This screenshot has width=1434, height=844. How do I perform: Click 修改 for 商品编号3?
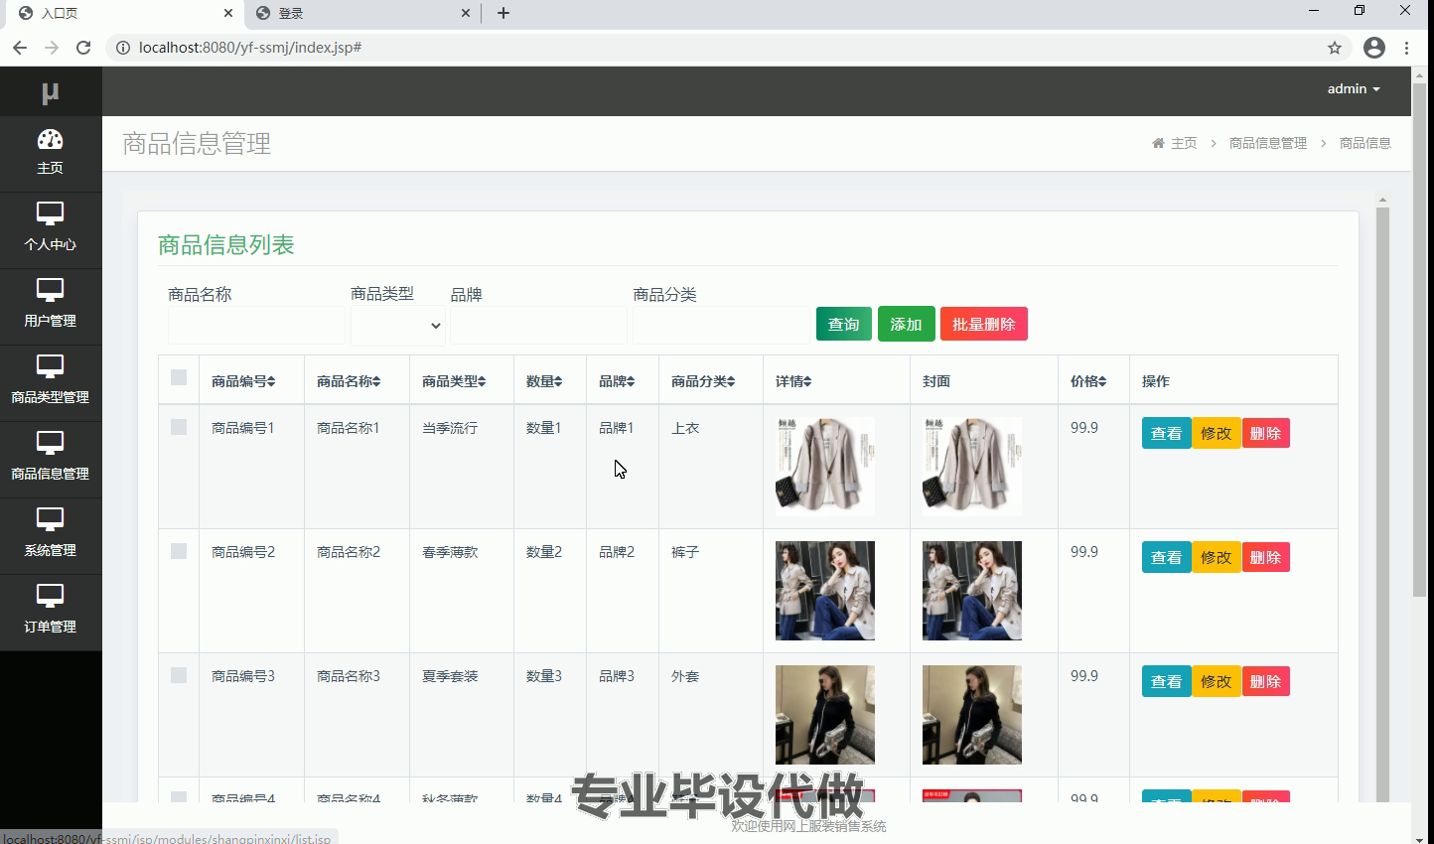click(x=1216, y=681)
